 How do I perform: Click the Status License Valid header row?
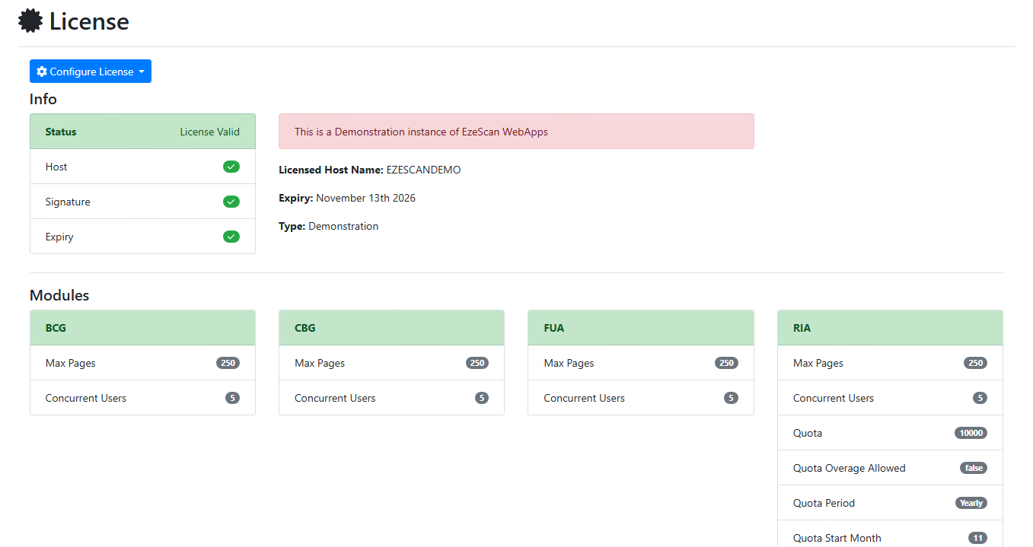click(142, 132)
